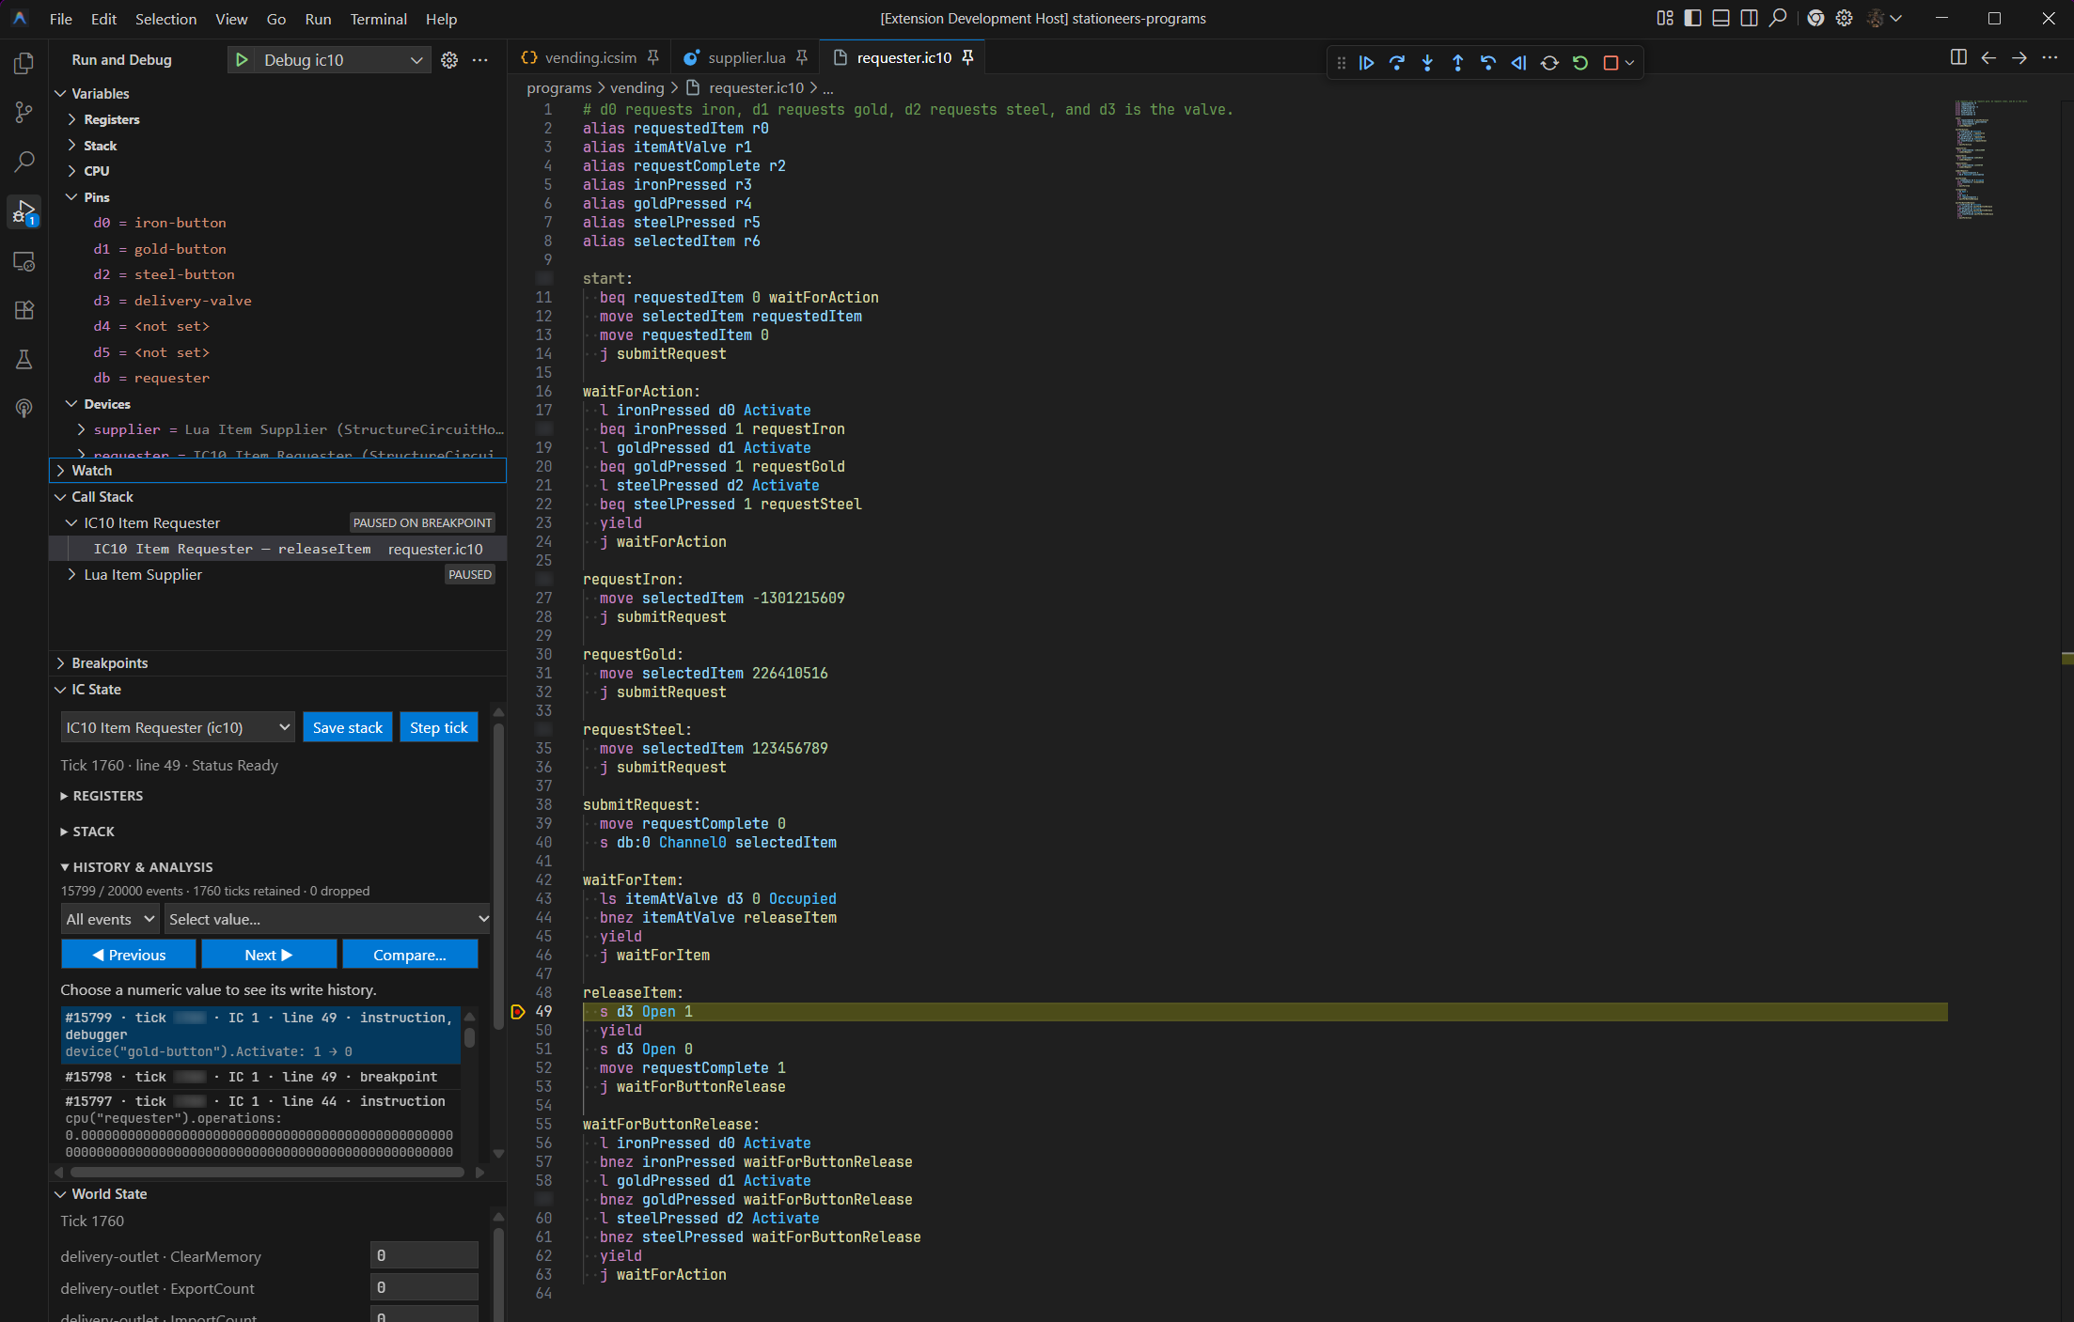Toggle the Primary Side Bar visibility
Image resolution: width=2074 pixels, height=1322 pixels.
(x=1693, y=19)
